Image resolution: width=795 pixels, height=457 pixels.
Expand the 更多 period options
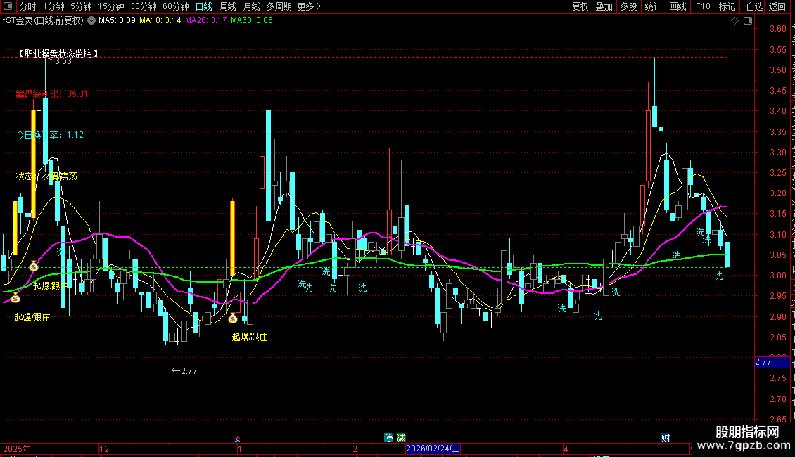click(309, 6)
